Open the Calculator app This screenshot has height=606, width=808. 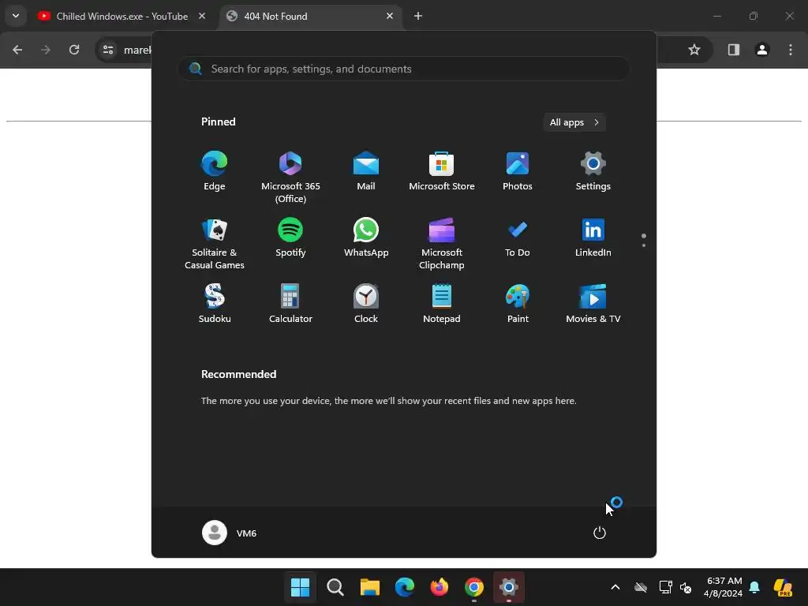pos(290,304)
